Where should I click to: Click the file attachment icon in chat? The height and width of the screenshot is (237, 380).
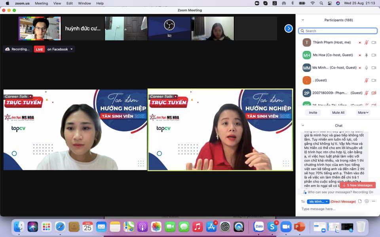click(x=360, y=201)
